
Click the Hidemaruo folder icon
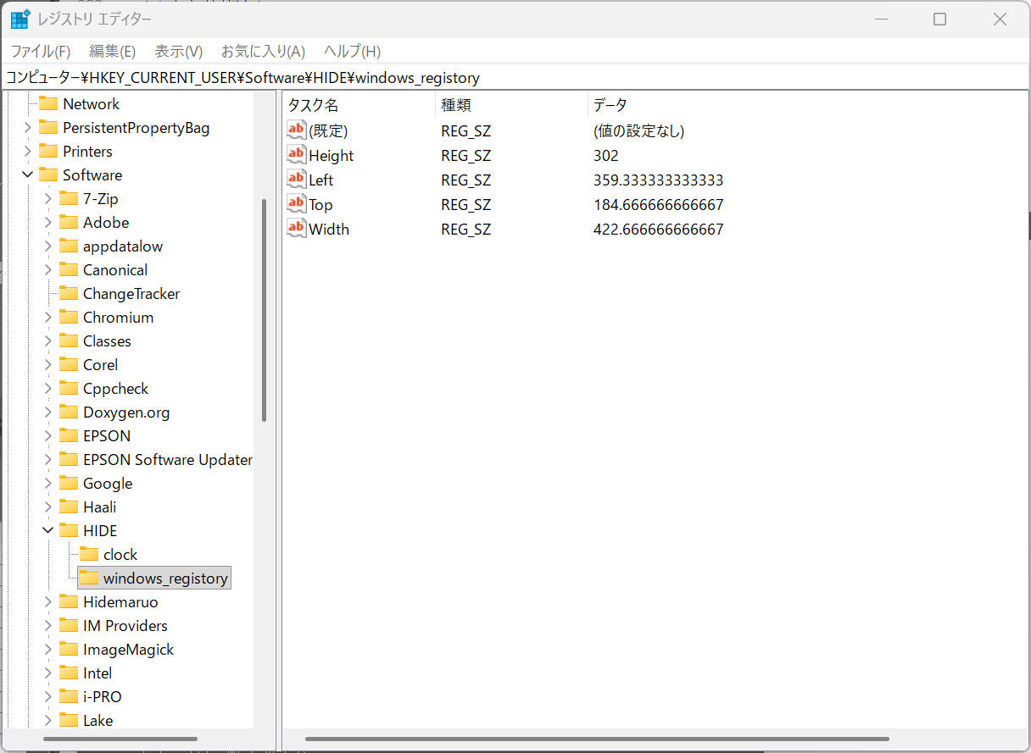[69, 602]
